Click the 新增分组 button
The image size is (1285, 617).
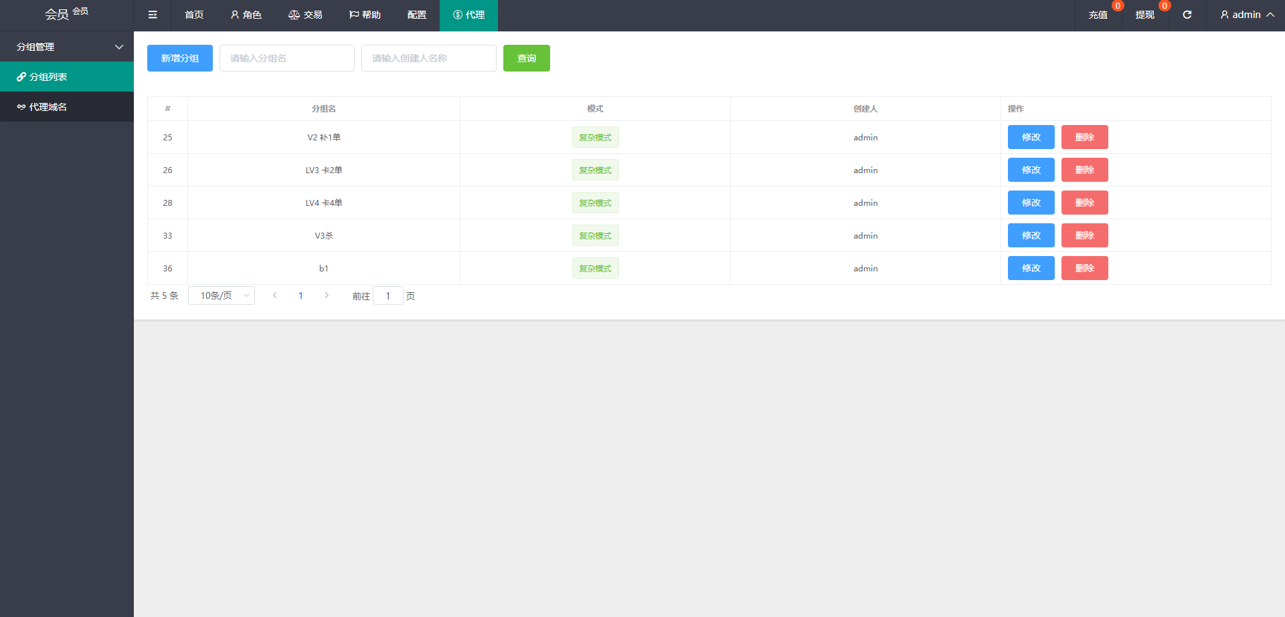click(180, 58)
